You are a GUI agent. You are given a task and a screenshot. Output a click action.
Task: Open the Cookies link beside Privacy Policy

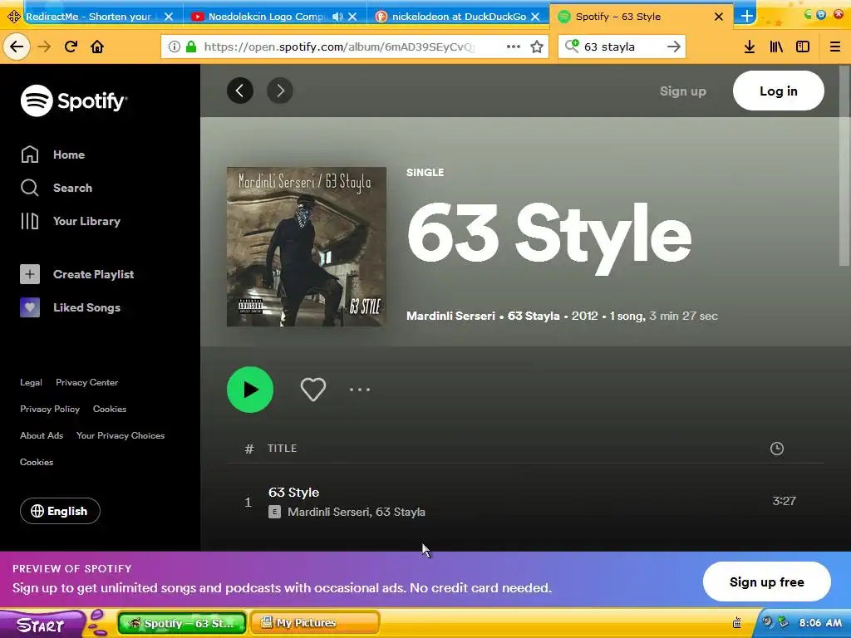[110, 409]
